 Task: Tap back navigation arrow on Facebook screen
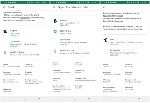click(111, 99)
